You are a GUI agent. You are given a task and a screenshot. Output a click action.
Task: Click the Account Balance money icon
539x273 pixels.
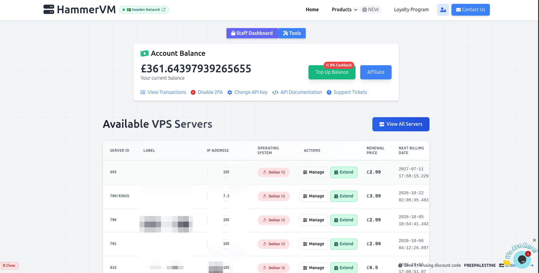[x=144, y=53]
